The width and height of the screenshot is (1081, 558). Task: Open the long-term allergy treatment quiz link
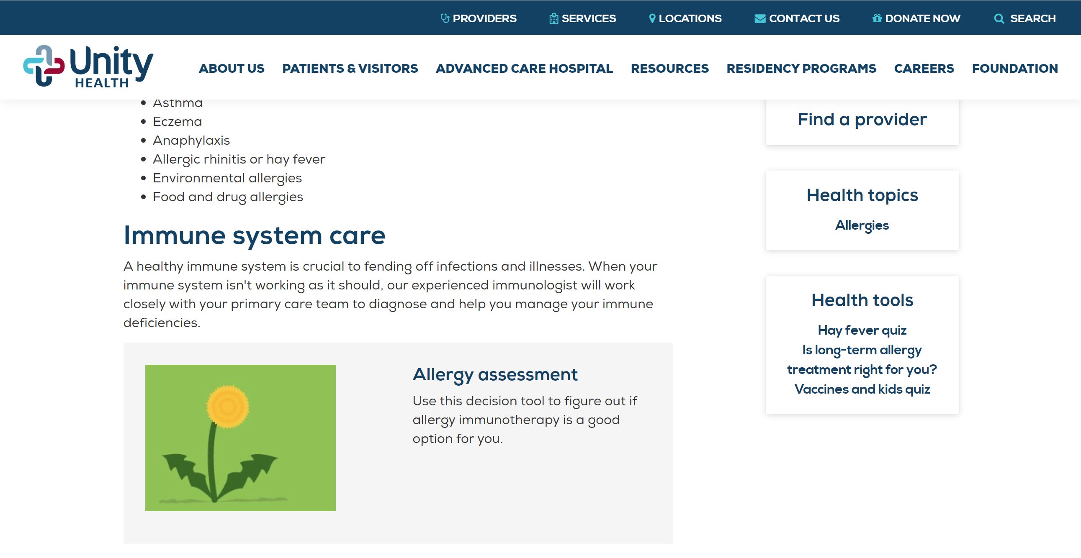pos(862,360)
